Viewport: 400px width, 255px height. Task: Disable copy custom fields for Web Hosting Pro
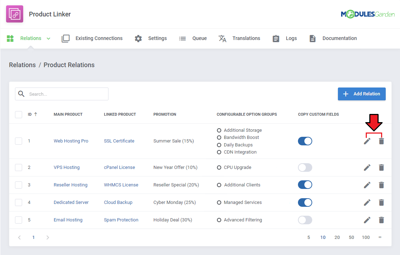pos(305,141)
